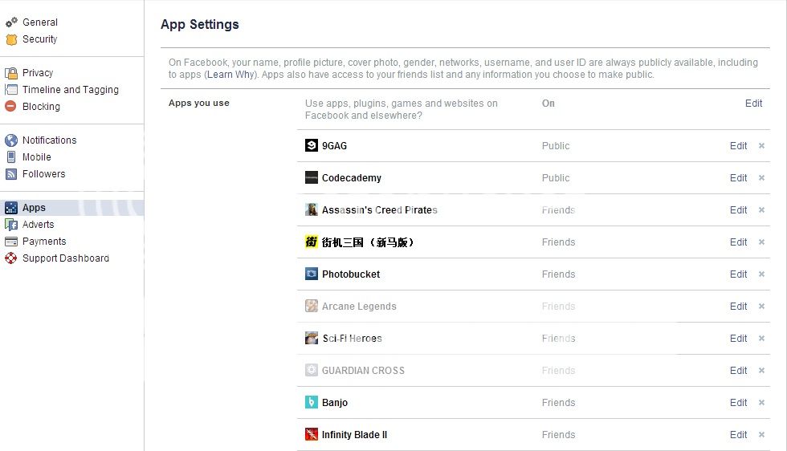Click the 9GAG app icon

[312, 145]
